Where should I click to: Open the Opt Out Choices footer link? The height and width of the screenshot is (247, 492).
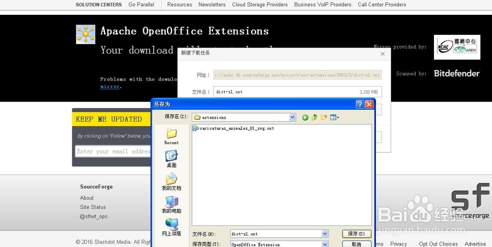point(438,244)
